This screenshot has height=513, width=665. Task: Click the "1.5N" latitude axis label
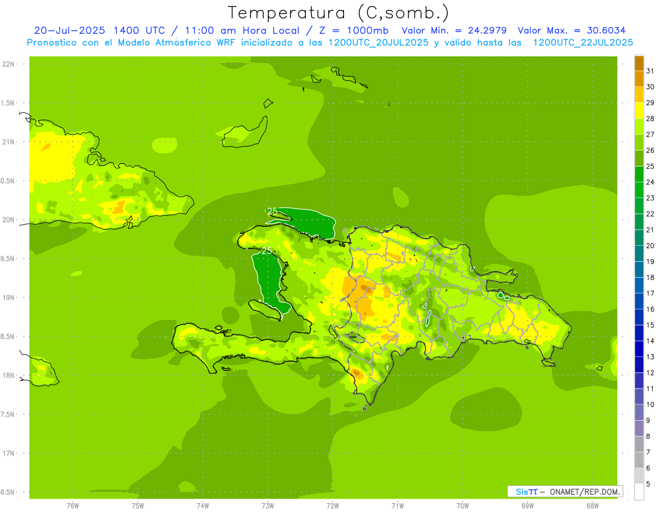click(x=8, y=103)
